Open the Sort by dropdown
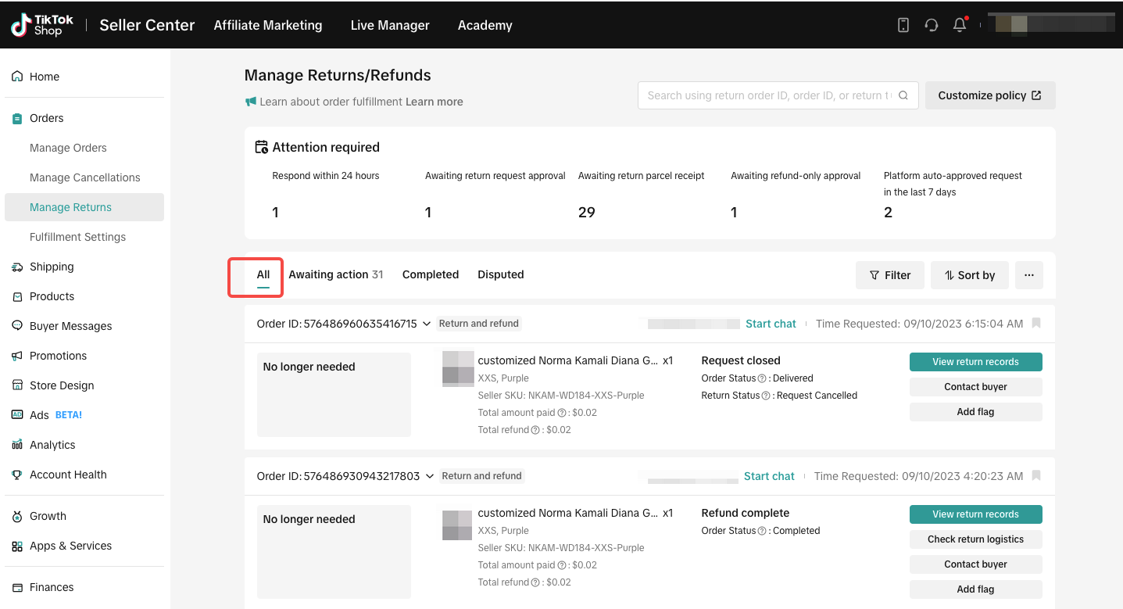This screenshot has height=609, width=1123. coord(969,275)
